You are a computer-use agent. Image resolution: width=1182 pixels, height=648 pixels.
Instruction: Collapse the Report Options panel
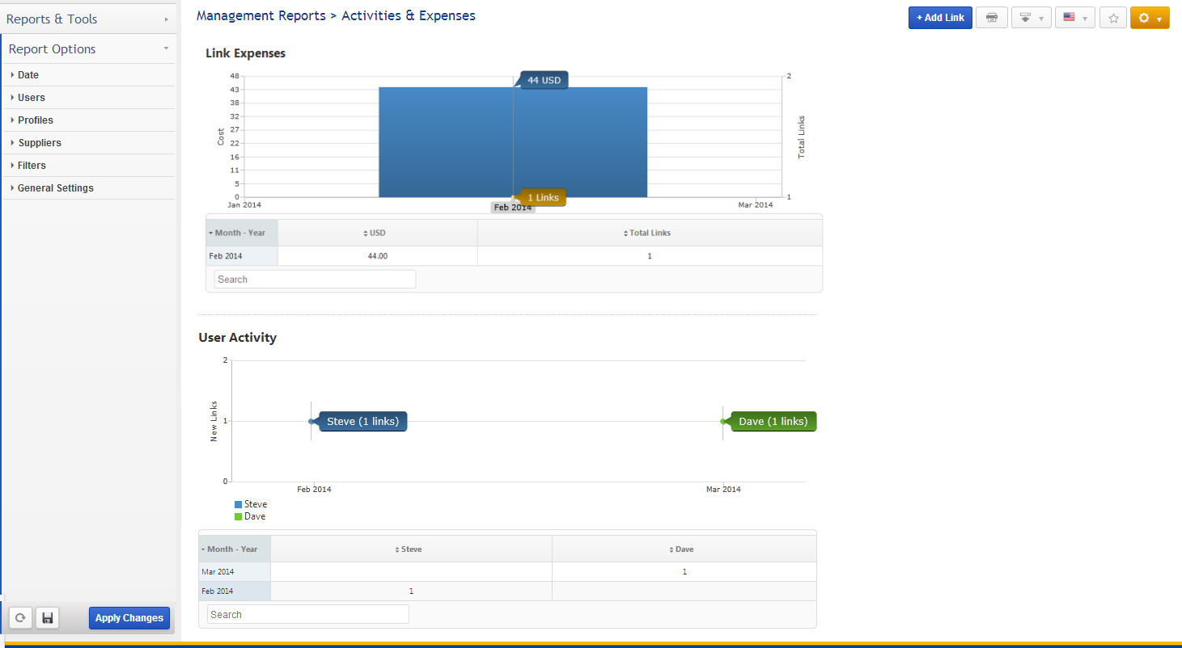pos(87,49)
